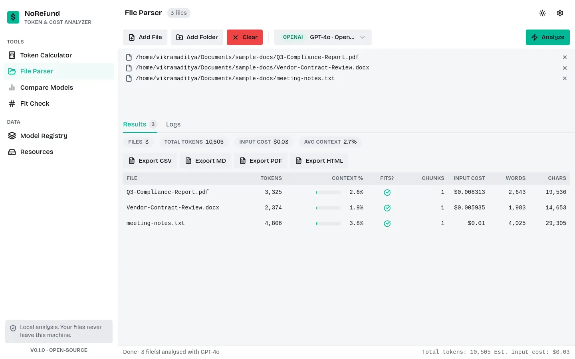This screenshot has width=575, height=359.
Task: Click the V0.1.0 OPEN-SOURCE version label
Action: point(59,350)
